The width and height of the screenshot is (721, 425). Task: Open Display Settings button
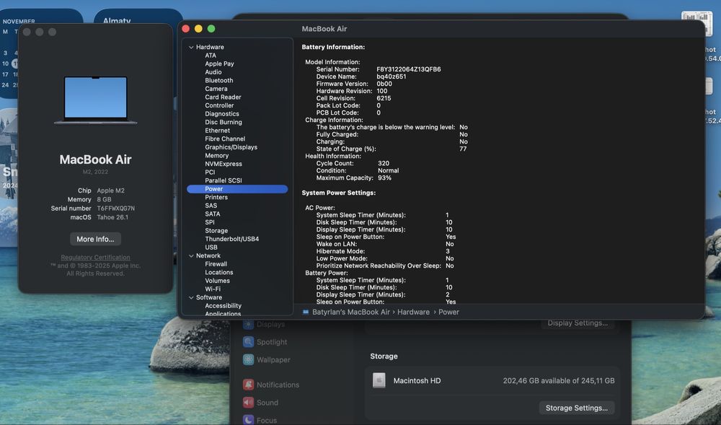[x=578, y=323]
